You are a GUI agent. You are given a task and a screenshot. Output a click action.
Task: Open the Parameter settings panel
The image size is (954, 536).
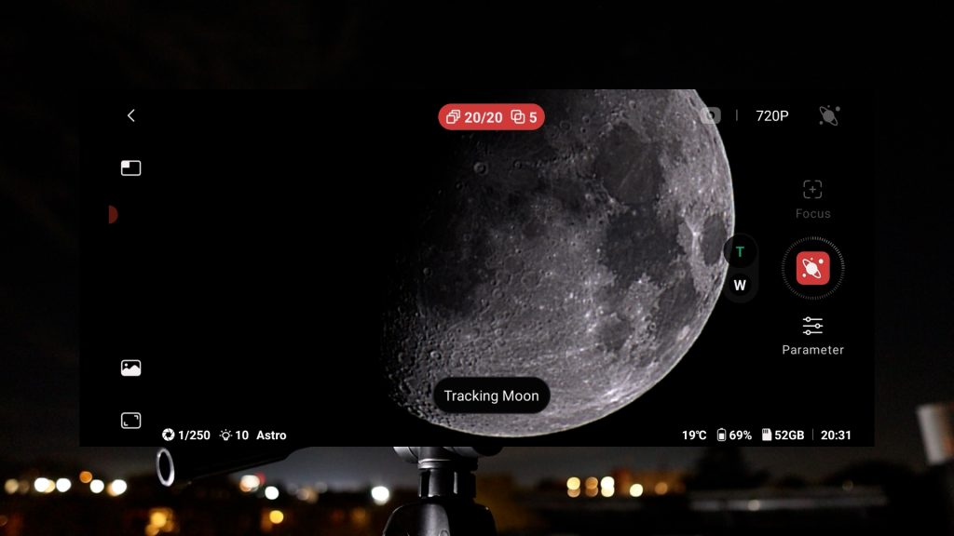point(812,336)
